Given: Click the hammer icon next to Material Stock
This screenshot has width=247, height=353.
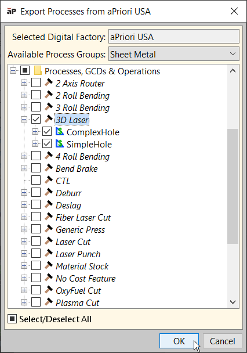Looking at the screenshot, I should click(x=49, y=266).
